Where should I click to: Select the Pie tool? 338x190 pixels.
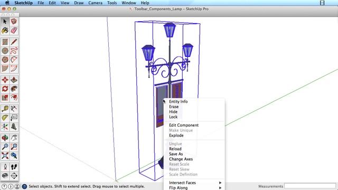pos(5,68)
